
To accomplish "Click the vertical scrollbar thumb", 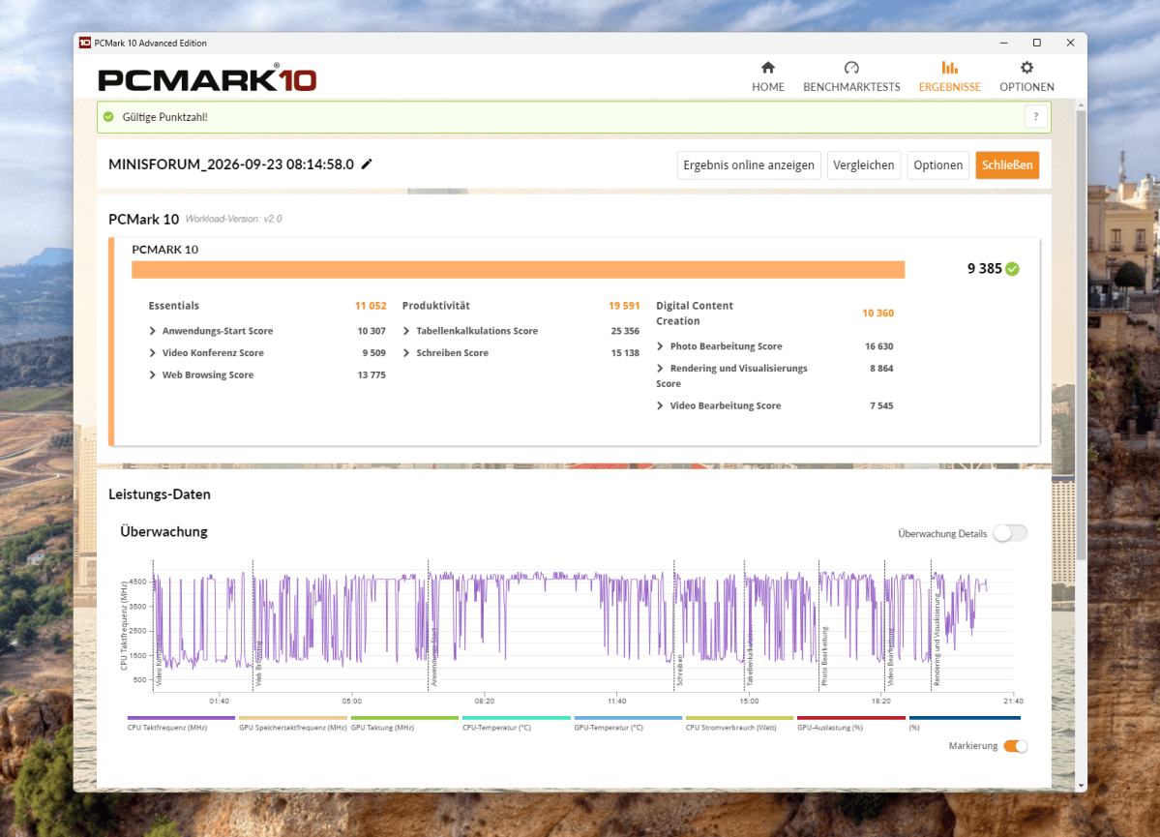I will point(1081,333).
